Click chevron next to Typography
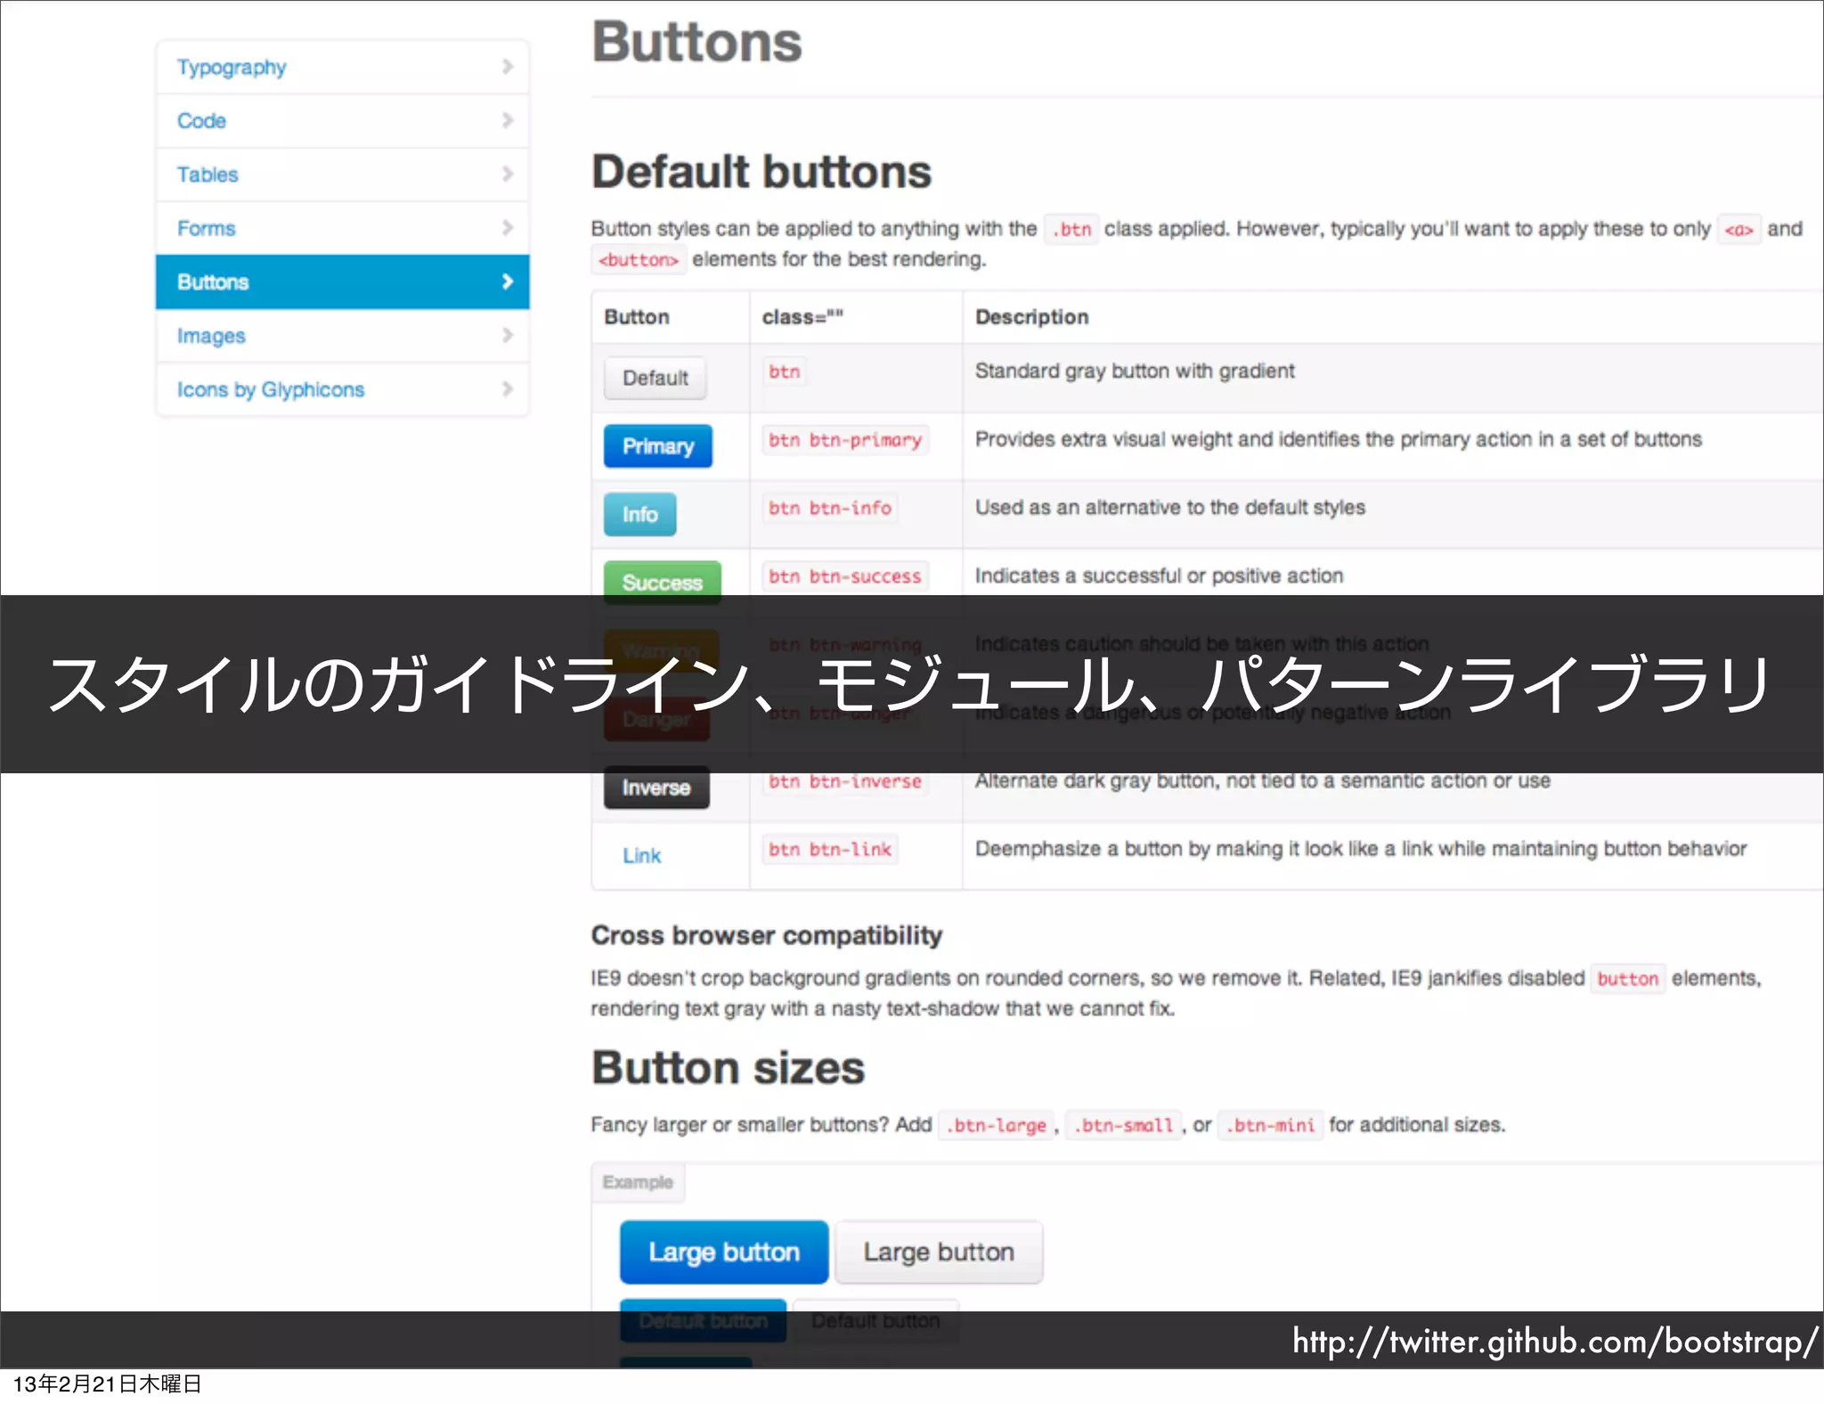The width and height of the screenshot is (1824, 1404). pyautogui.click(x=508, y=67)
